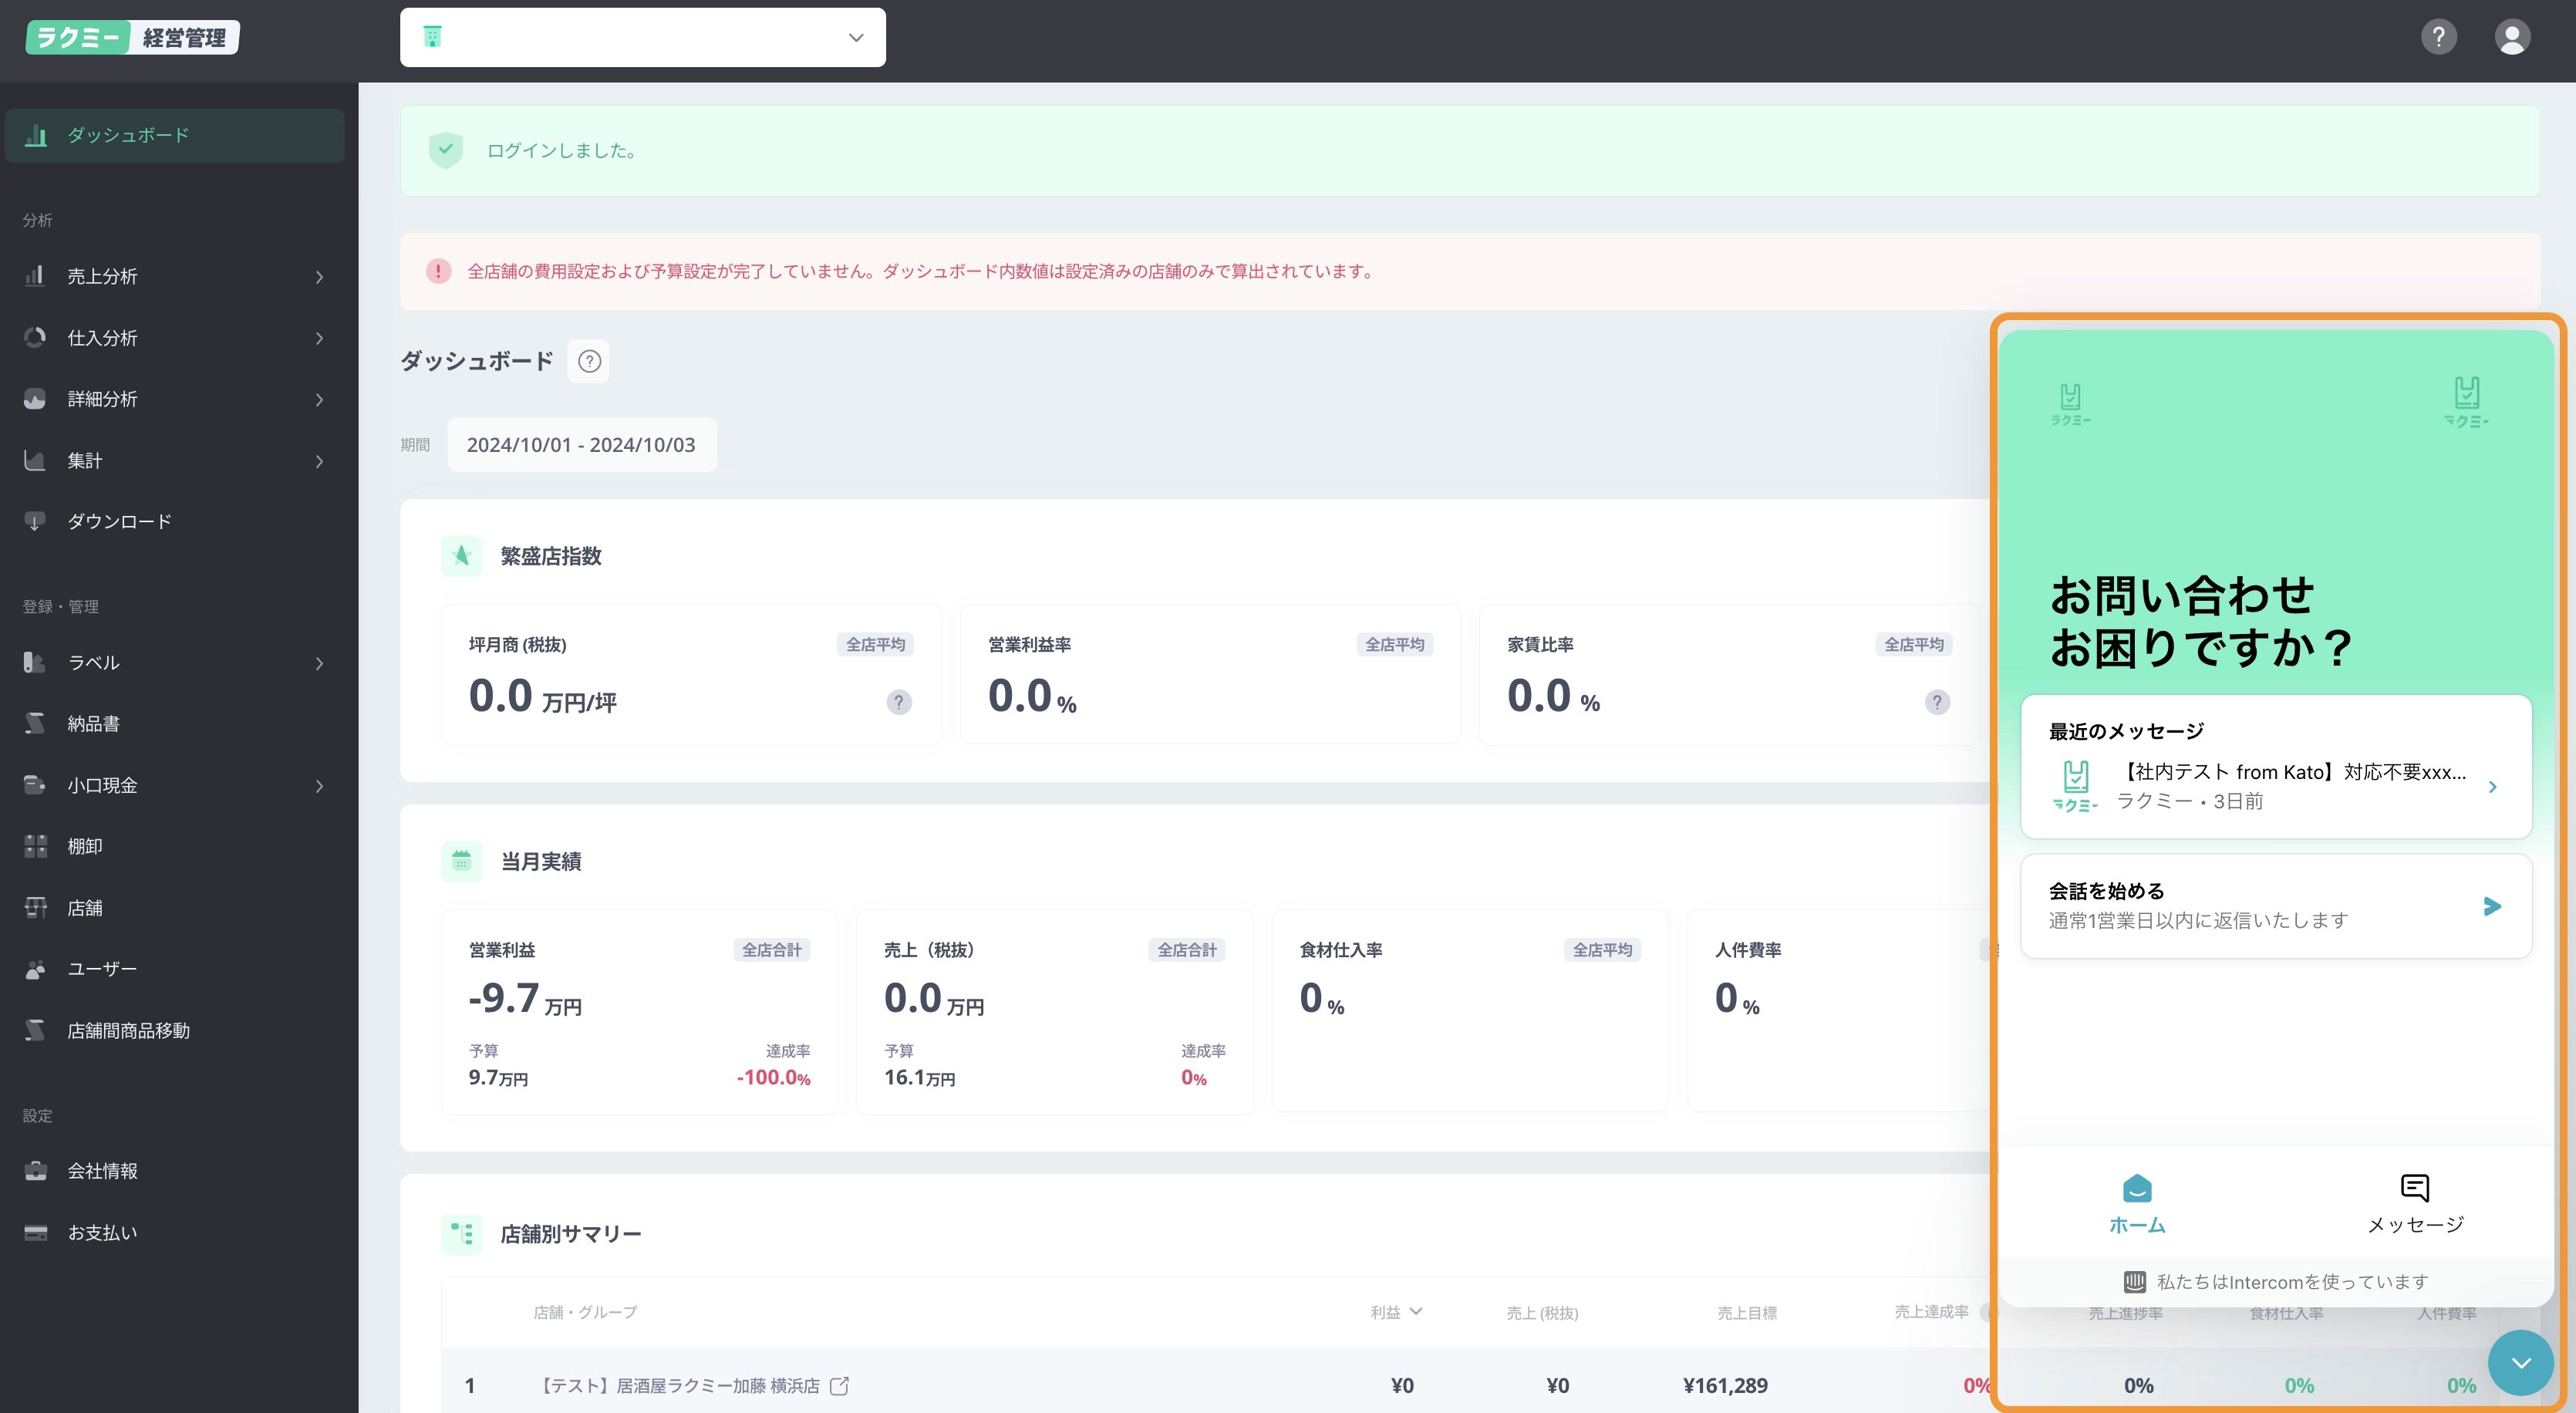Open the お支払い payment page
This screenshot has width=2576, height=1413.
click(102, 1233)
